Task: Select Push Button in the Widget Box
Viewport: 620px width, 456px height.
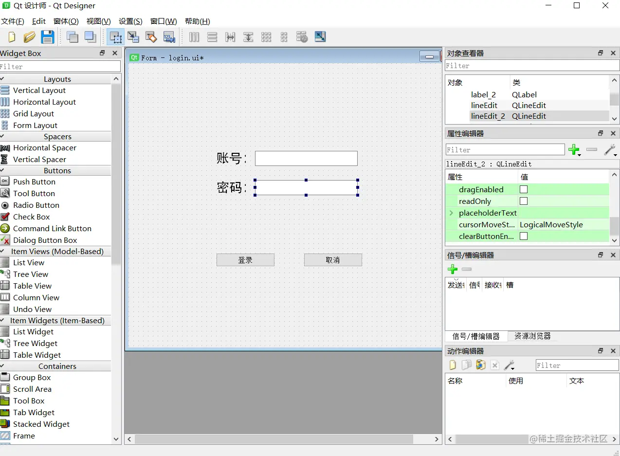Action: click(34, 182)
